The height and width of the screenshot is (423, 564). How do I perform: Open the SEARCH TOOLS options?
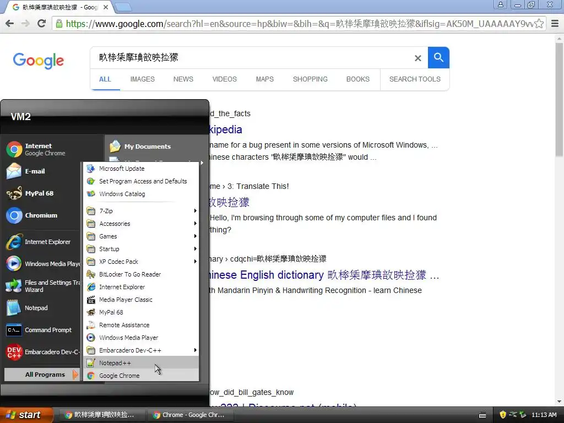tap(415, 79)
